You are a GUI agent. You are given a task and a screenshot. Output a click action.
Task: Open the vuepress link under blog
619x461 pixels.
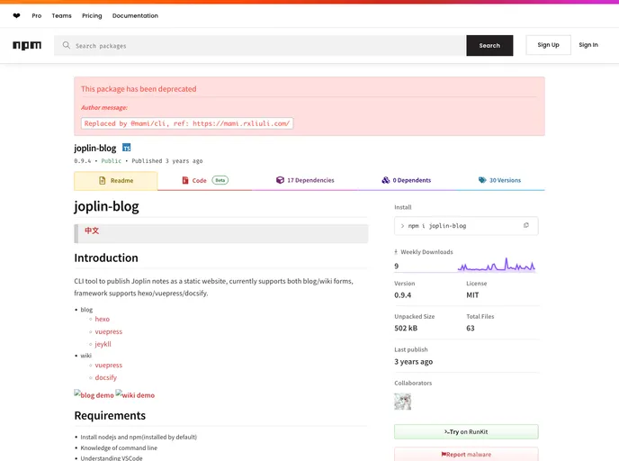click(109, 332)
